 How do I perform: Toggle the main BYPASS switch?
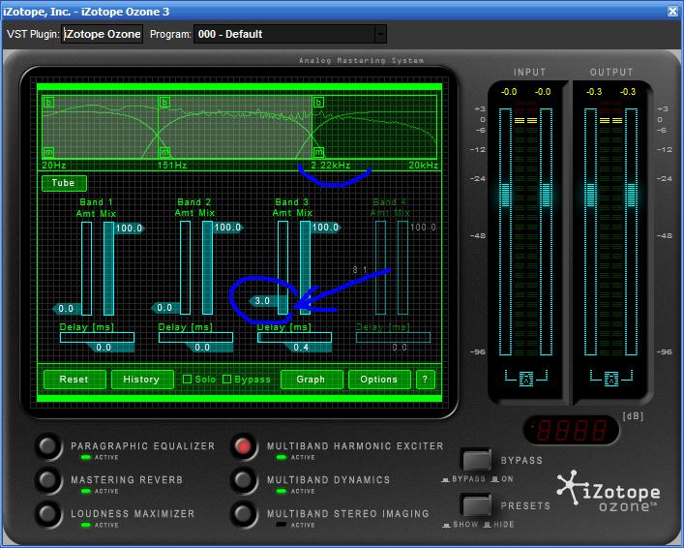pos(475,461)
